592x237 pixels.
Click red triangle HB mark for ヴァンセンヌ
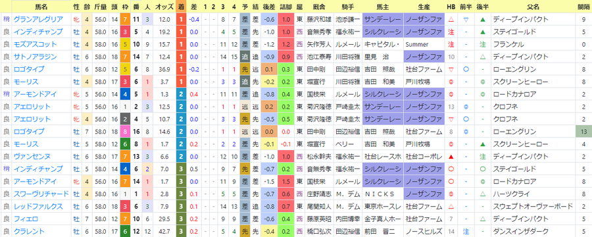click(451, 157)
